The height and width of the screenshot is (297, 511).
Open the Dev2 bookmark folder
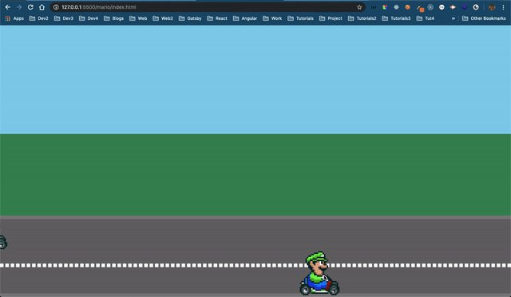[39, 18]
